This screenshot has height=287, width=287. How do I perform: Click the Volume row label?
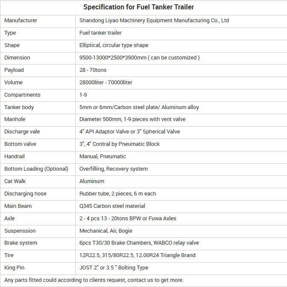[13, 83]
